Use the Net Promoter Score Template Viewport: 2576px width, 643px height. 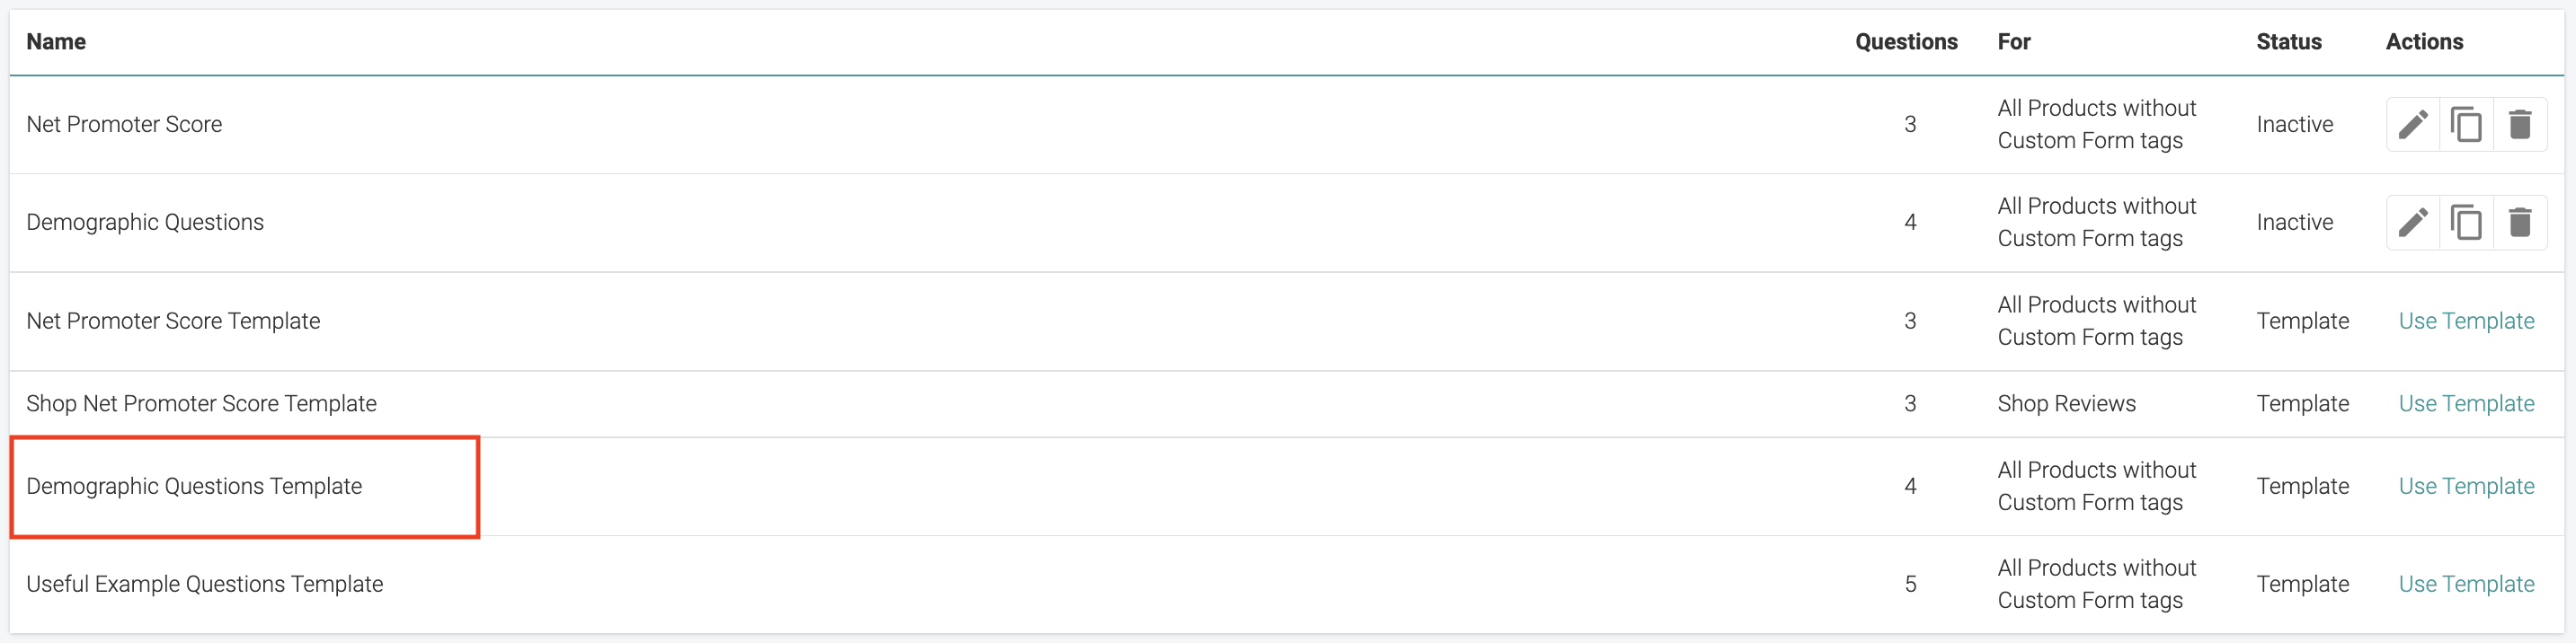tap(2466, 321)
